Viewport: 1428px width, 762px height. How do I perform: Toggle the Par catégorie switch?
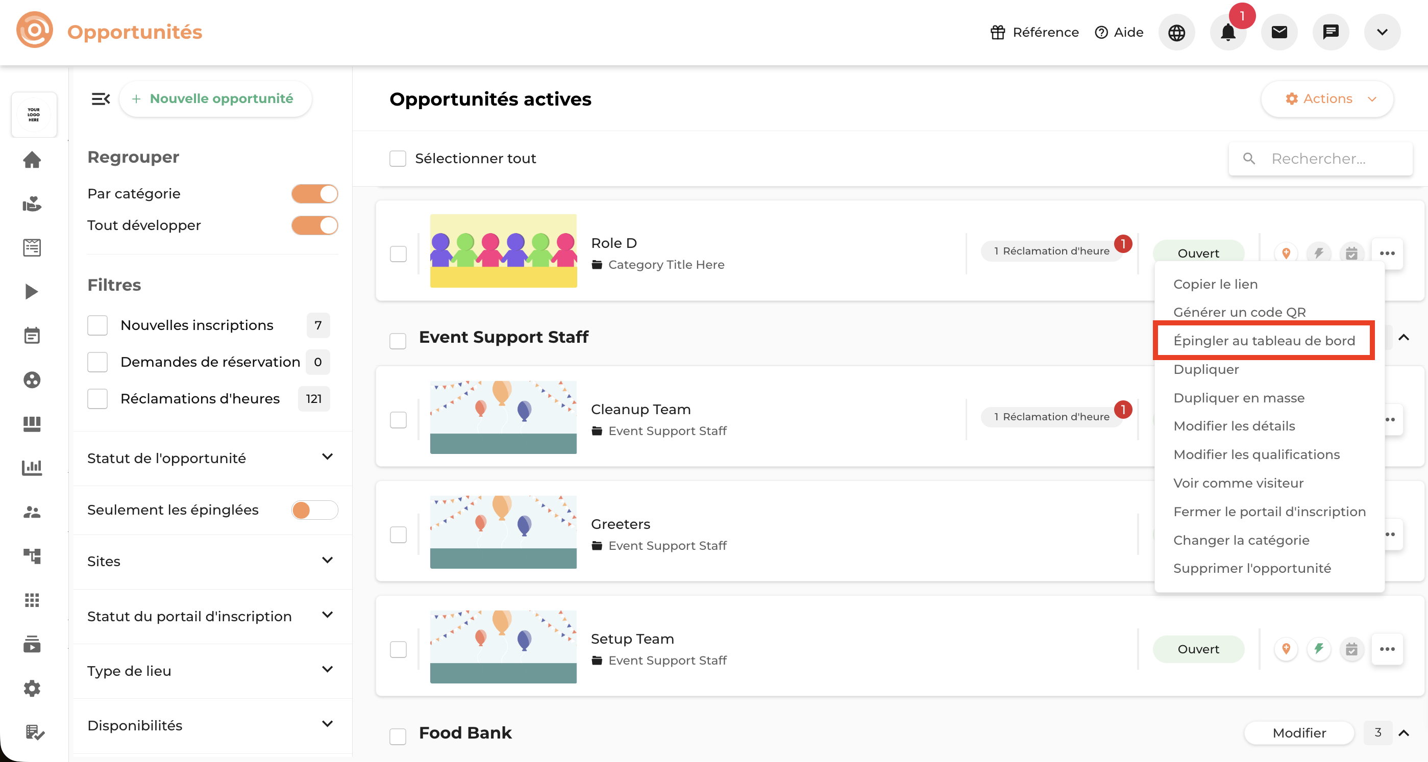point(314,194)
